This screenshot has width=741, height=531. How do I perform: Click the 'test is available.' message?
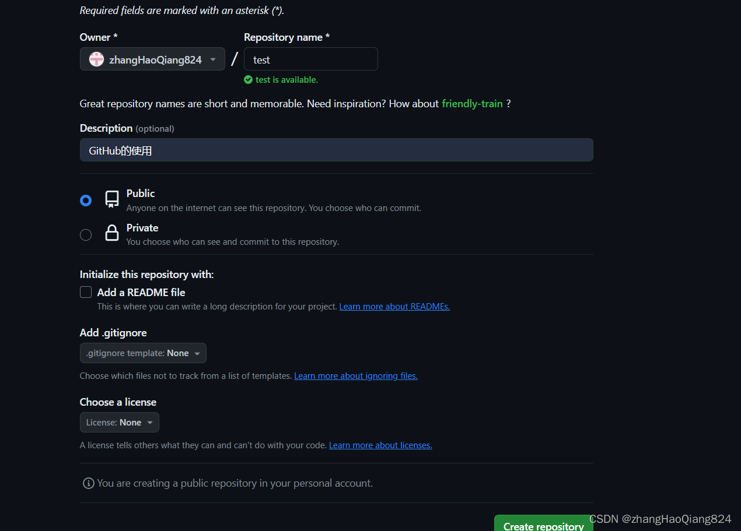(286, 80)
